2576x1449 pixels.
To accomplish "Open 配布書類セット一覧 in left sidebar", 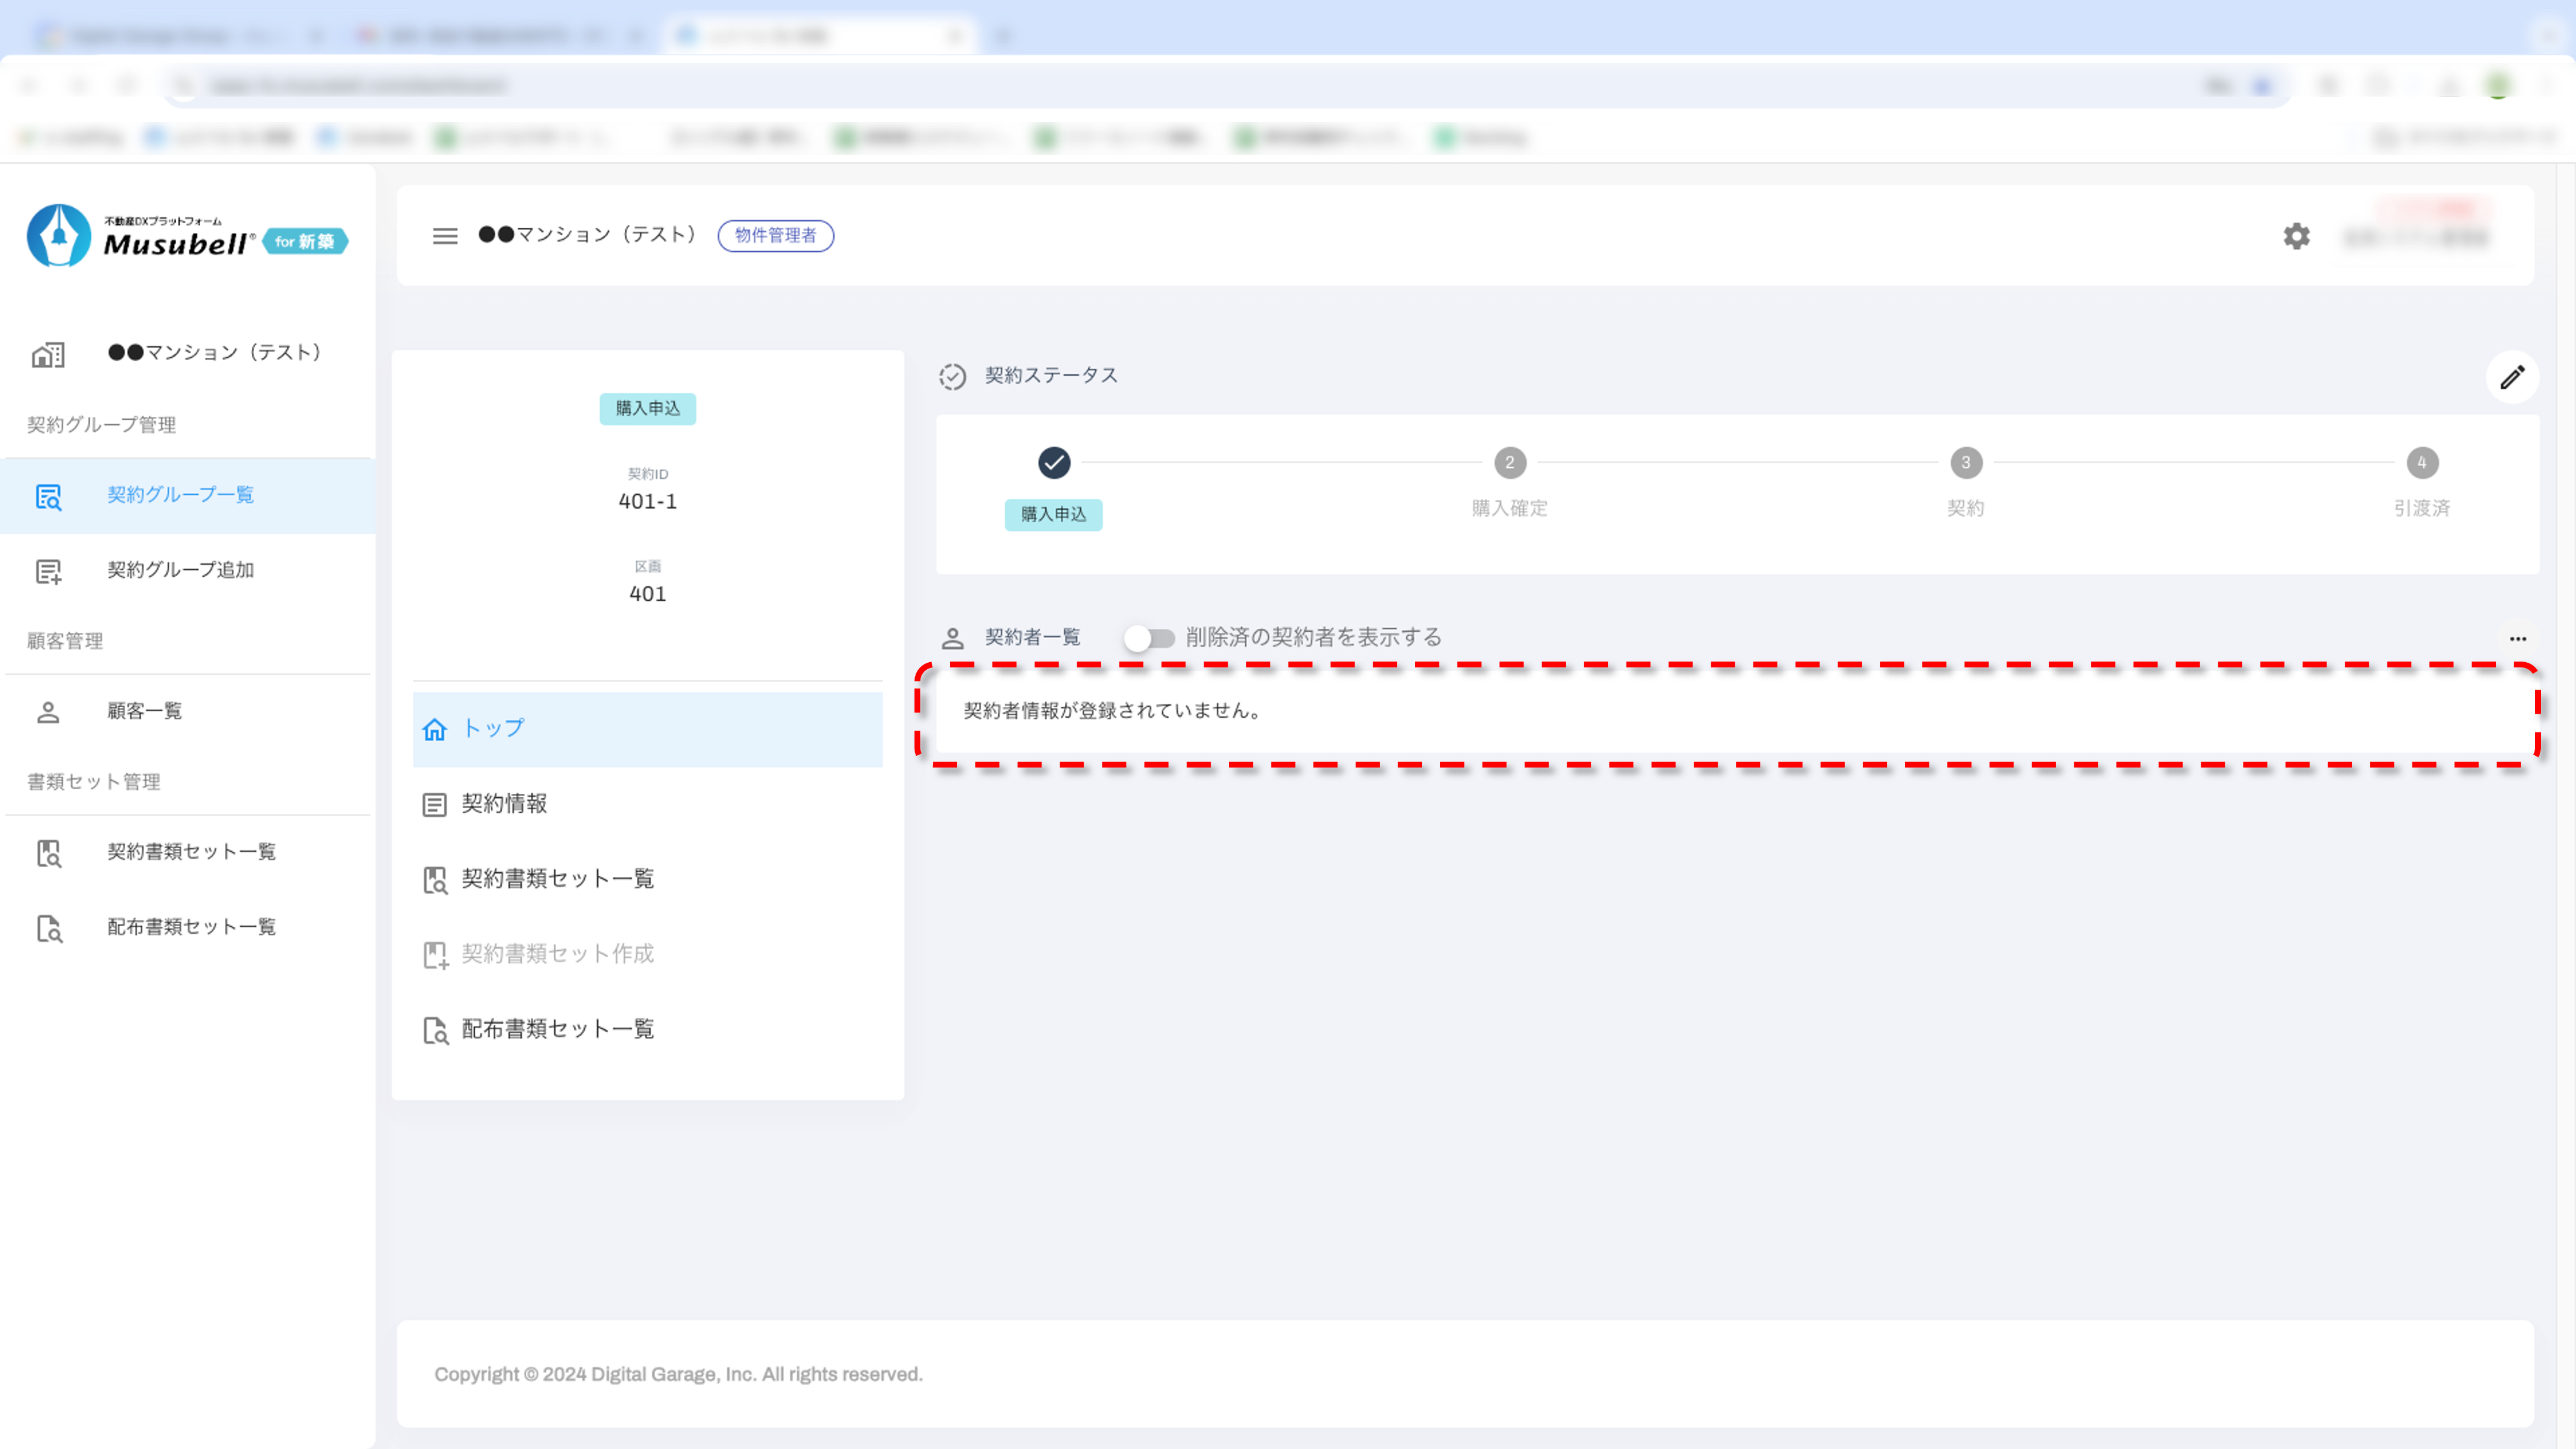I will [191, 927].
